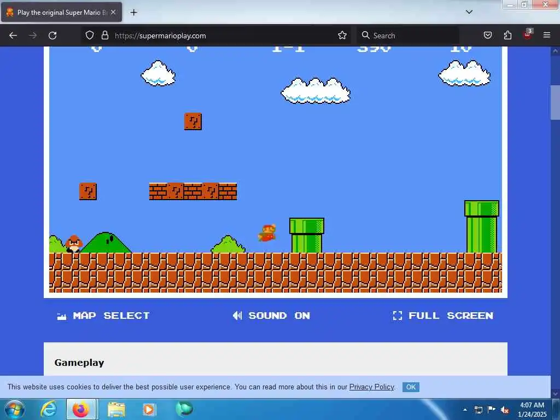560x420 pixels.
Task: Open the Action Center flag icon
Action: click(x=492, y=409)
